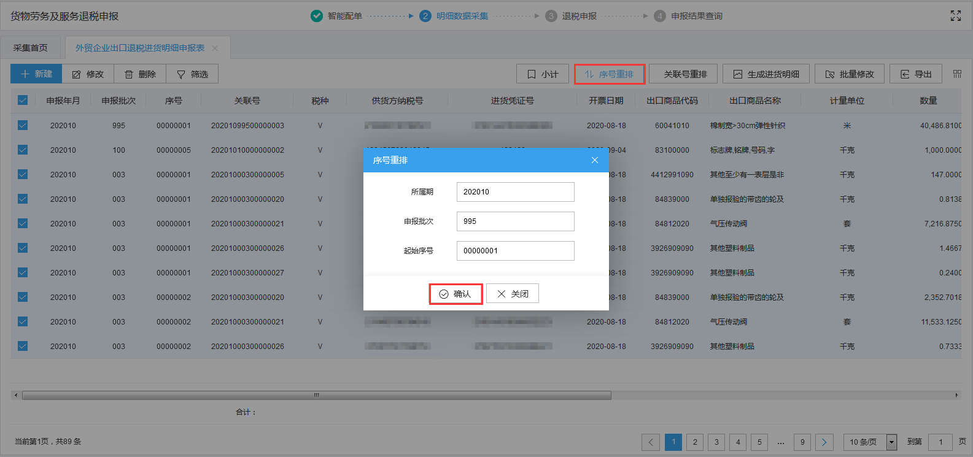
Task: Uncheck row with 关联号 20201010000000002
Action: point(23,150)
